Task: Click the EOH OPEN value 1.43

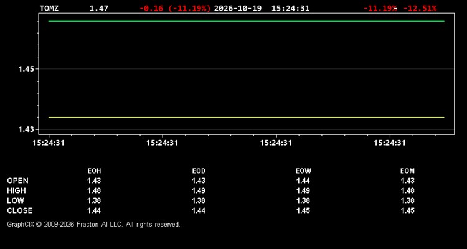Action: tap(94, 181)
